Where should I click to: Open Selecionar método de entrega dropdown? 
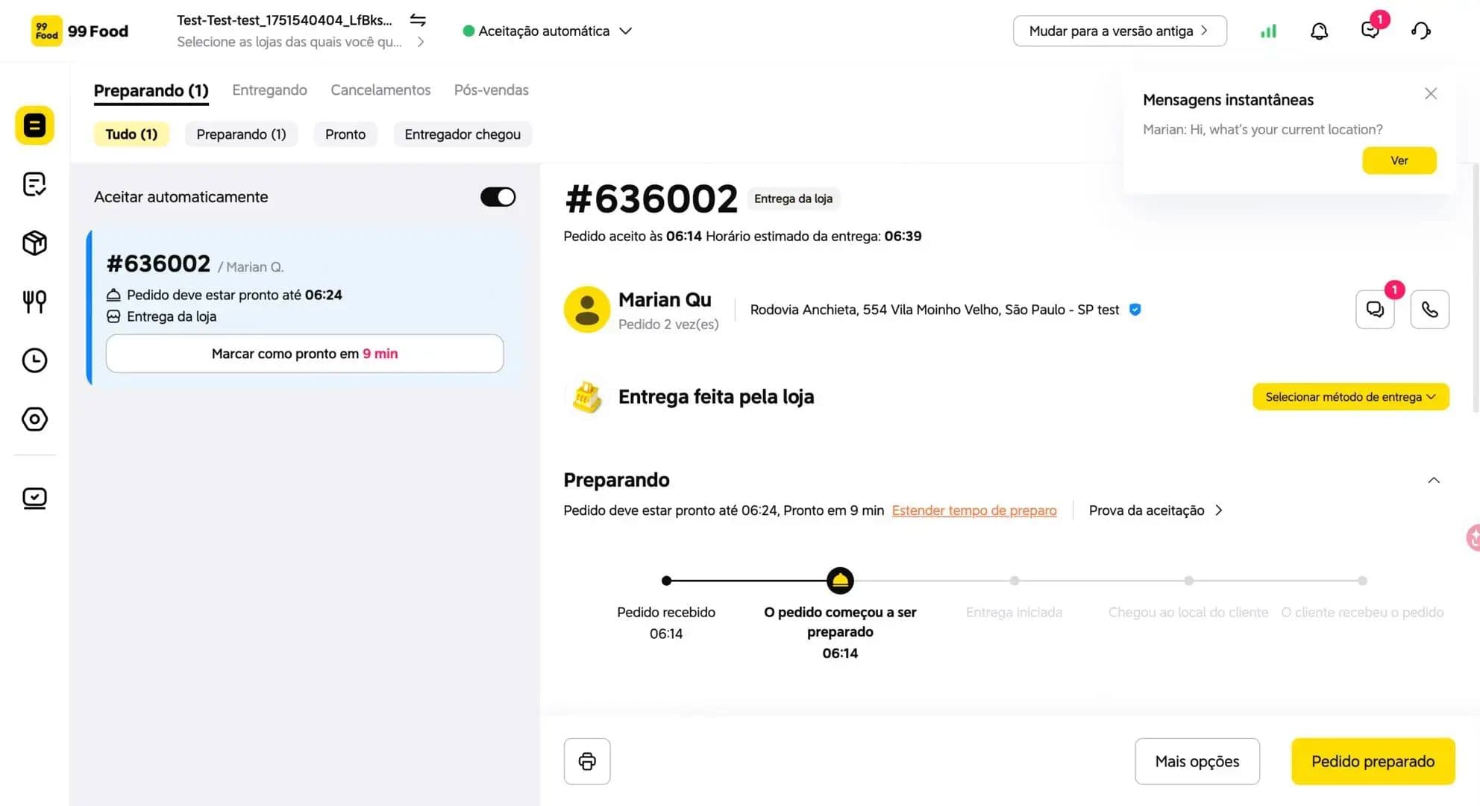pyautogui.click(x=1350, y=397)
